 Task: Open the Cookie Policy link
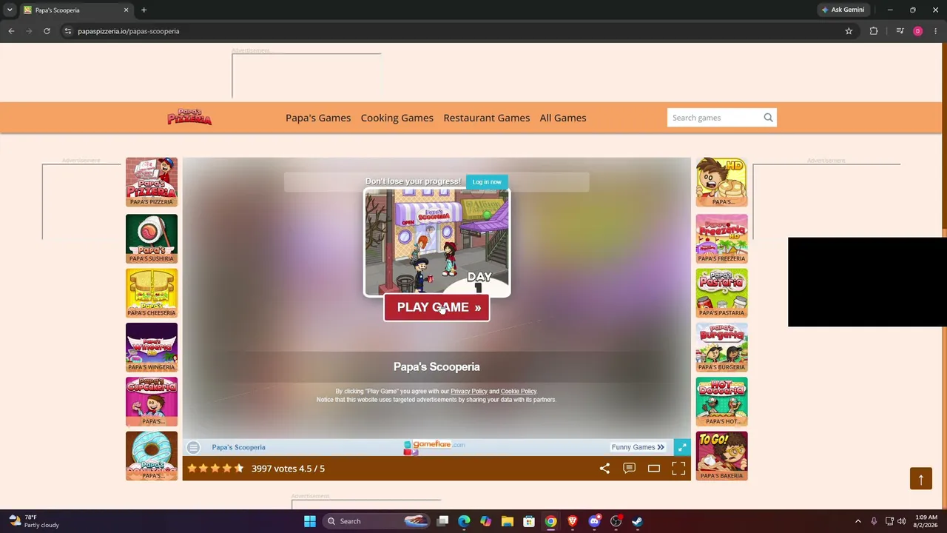[519, 391]
